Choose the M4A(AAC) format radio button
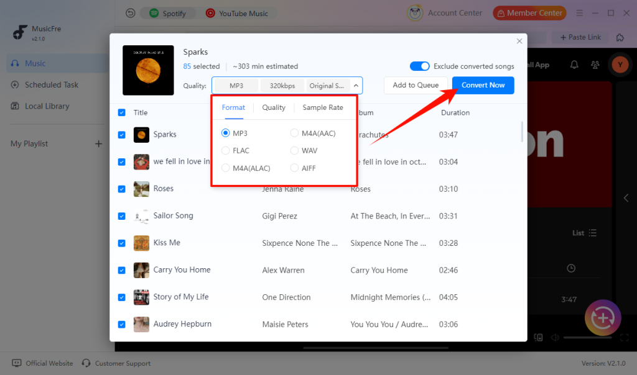The height and width of the screenshot is (375, 637). pos(294,133)
